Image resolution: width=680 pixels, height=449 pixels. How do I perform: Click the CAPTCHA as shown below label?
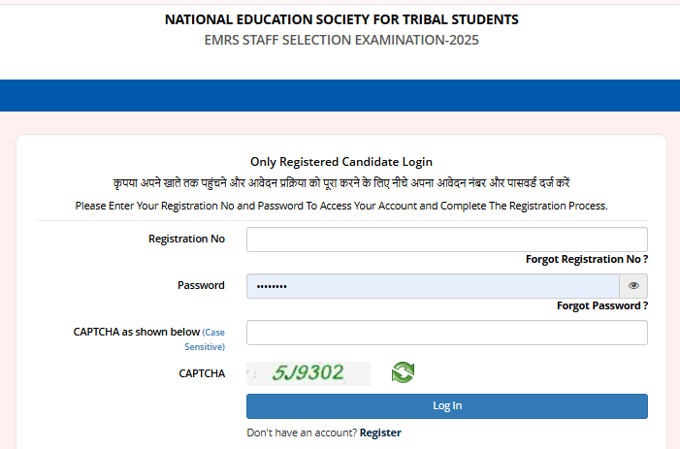pos(136,332)
